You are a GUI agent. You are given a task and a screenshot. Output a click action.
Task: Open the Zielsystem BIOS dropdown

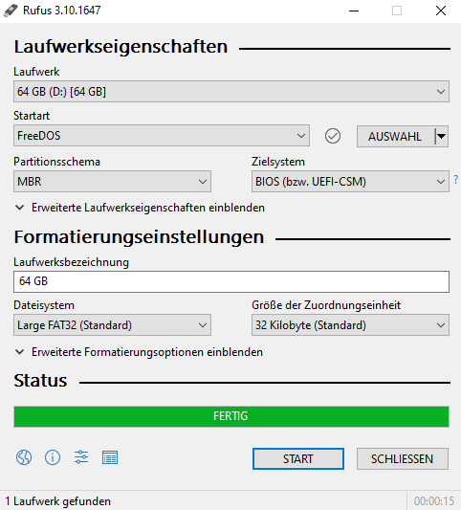(350, 182)
